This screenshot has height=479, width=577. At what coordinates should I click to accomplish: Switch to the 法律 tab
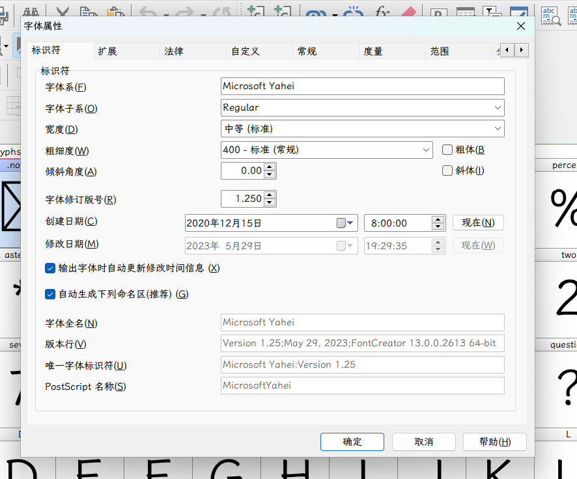click(x=193, y=51)
